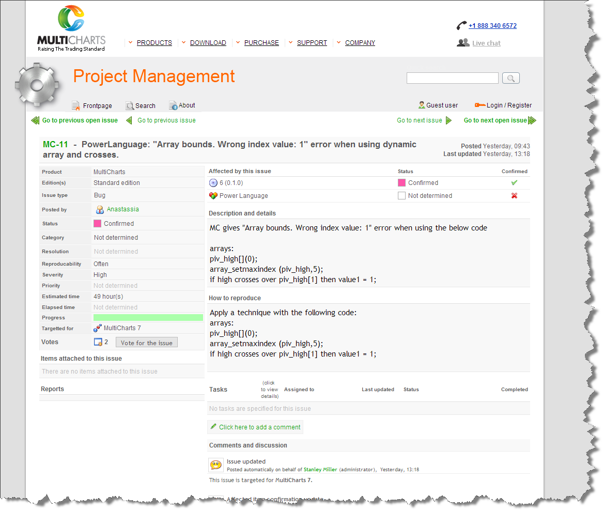
Task: Click the MC-11 issue number
Action: tap(55, 144)
